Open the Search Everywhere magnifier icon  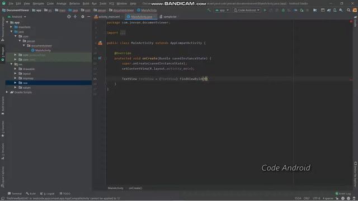(x=348, y=10)
